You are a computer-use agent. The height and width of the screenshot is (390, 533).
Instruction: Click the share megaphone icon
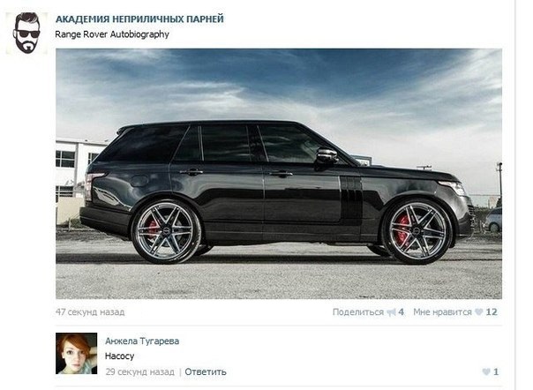pos(391,312)
